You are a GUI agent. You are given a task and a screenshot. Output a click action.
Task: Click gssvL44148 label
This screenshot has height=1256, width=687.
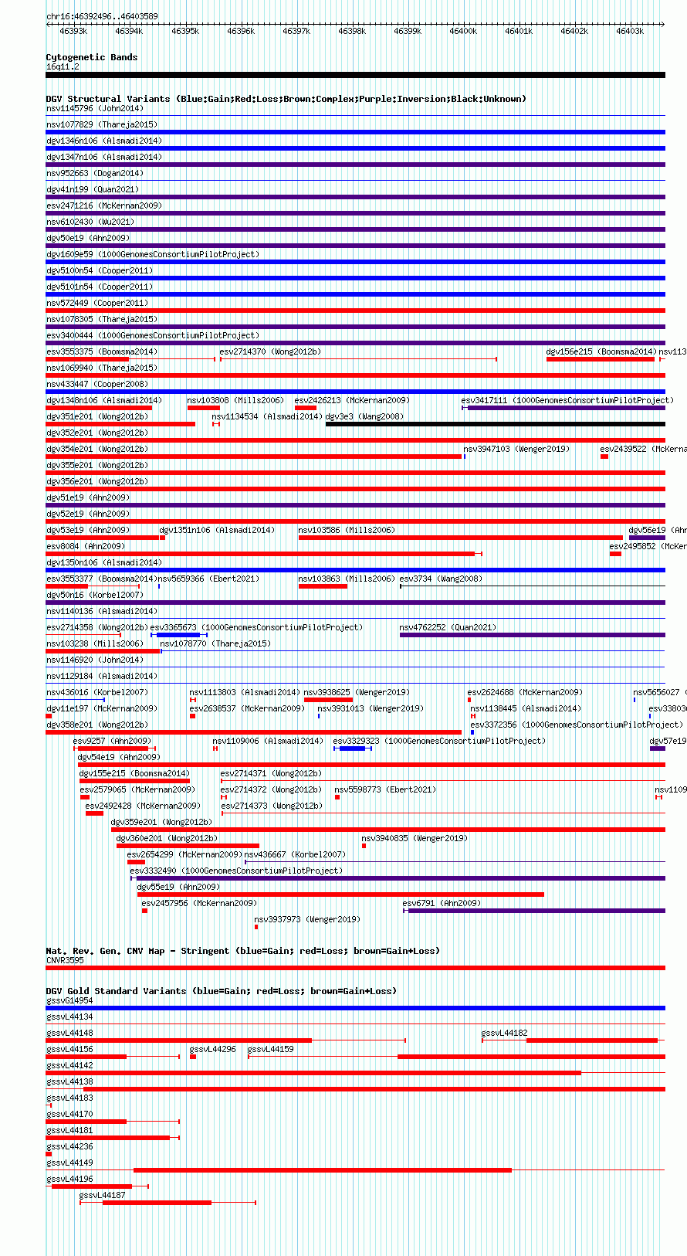click(x=69, y=1033)
